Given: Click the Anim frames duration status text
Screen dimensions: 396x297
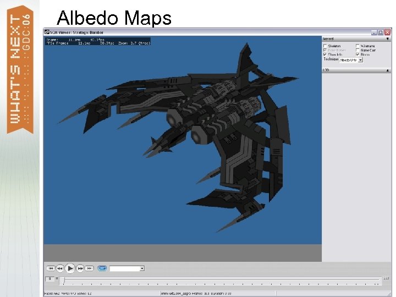Looking at the screenshot, I should click(196, 294).
